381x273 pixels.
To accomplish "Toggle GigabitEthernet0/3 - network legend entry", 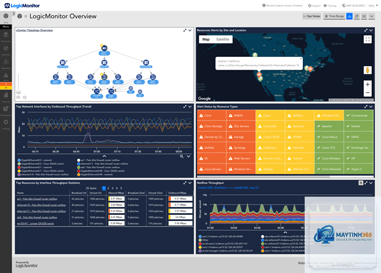I will tap(35, 160).
